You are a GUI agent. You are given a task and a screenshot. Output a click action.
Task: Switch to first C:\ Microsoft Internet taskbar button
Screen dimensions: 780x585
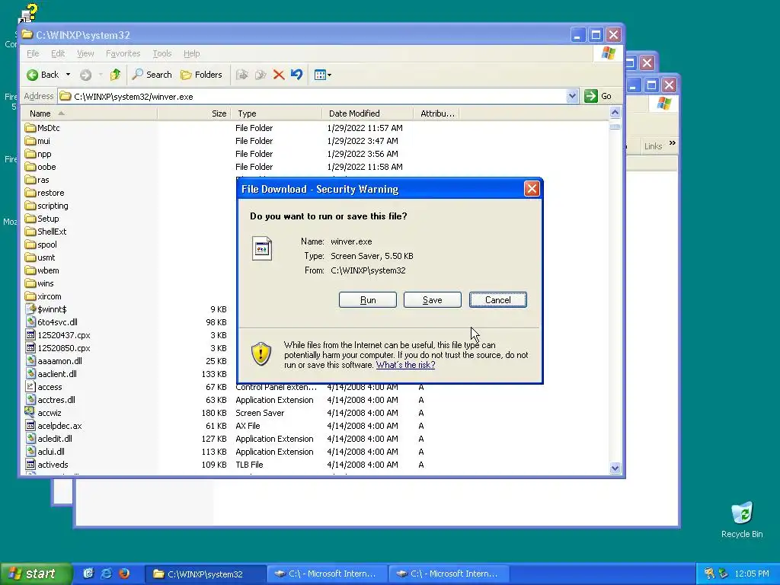click(x=328, y=574)
